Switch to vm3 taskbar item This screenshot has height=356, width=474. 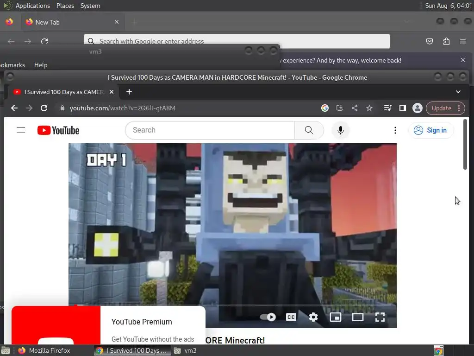click(185, 350)
